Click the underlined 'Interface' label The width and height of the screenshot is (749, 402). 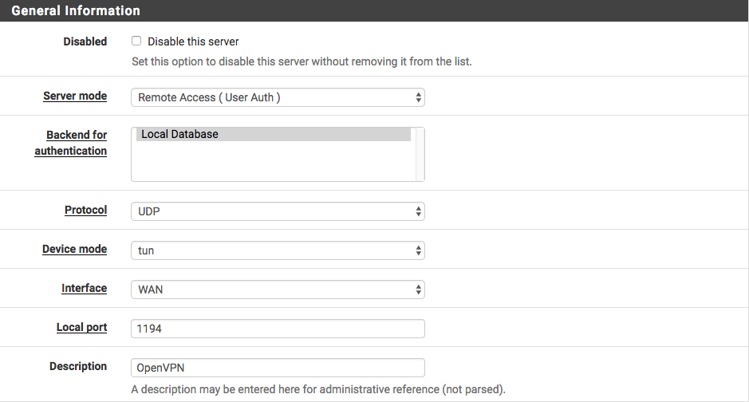click(x=84, y=288)
